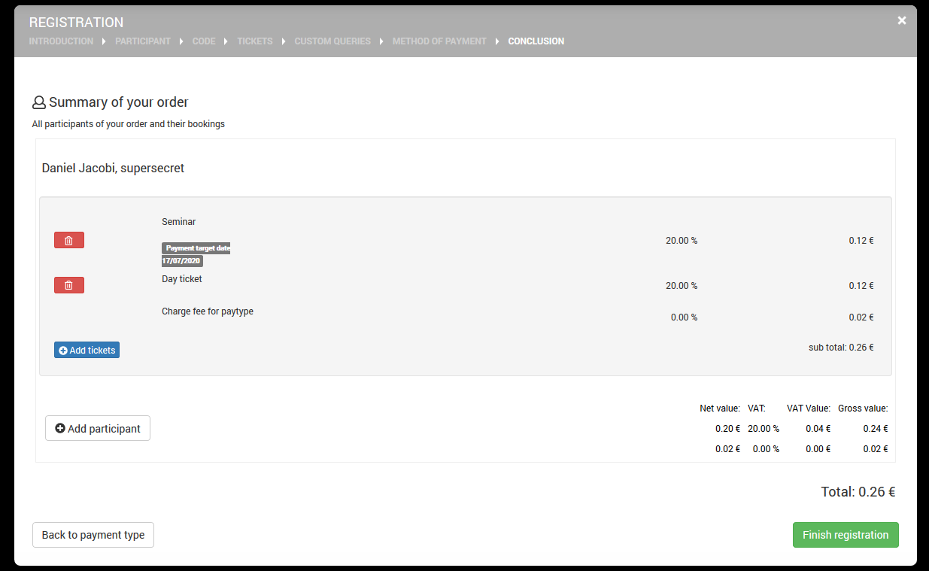The height and width of the screenshot is (571, 929).
Task: Click the arrow after Introduction breadcrumb
Action: click(104, 41)
